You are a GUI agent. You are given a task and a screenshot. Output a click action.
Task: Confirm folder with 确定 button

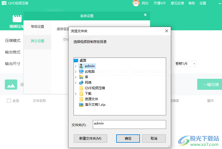pyautogui.click(x=128, y=139)
